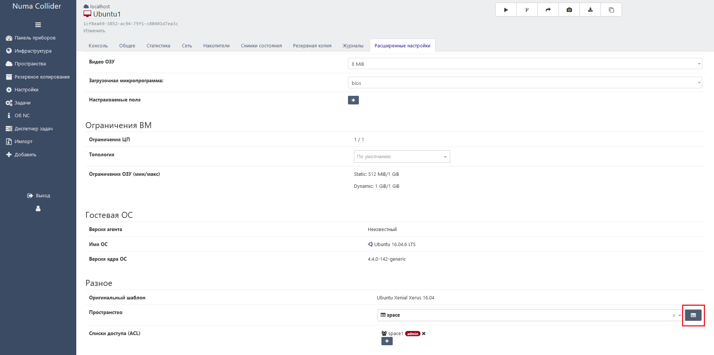Screen dimensions: 714x355
Task: Click Выход to log out
Action: tap(39, 196)
